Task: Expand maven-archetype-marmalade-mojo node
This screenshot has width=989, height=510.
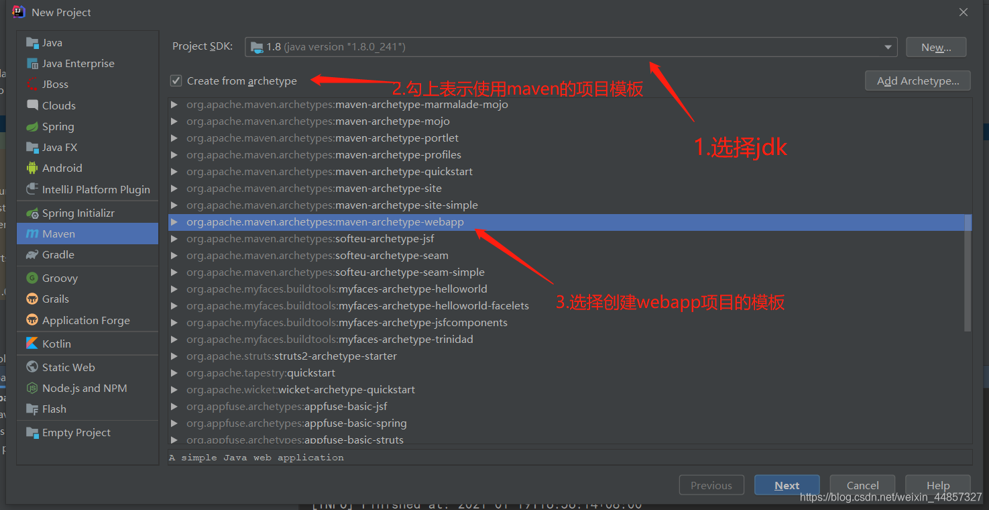Action: pos(174,105)
